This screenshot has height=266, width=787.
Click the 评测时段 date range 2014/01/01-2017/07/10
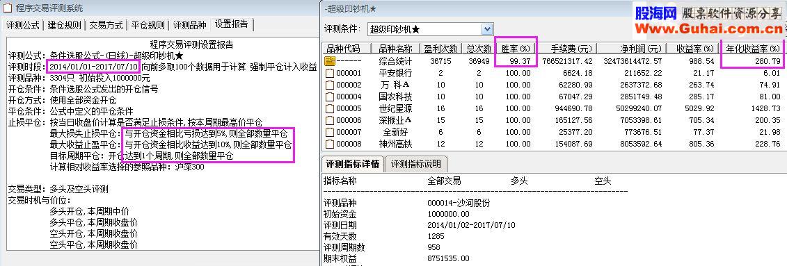(94, 67)
